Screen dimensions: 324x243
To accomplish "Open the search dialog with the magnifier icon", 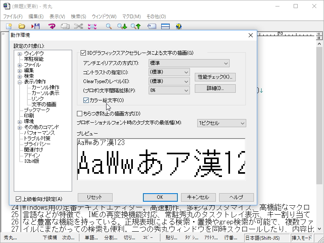I will (x=108, y=26).
